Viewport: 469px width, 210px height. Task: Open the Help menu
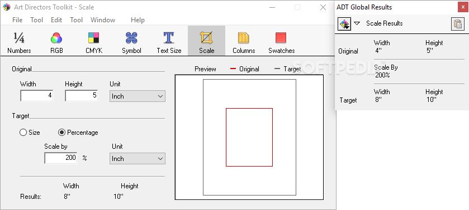138,20
